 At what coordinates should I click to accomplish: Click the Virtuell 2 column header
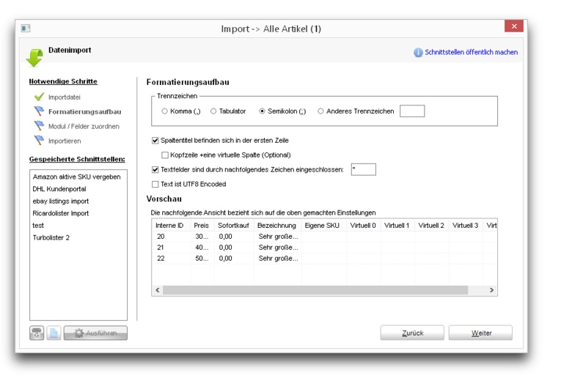pyautogui.click(x=432, y=226)
